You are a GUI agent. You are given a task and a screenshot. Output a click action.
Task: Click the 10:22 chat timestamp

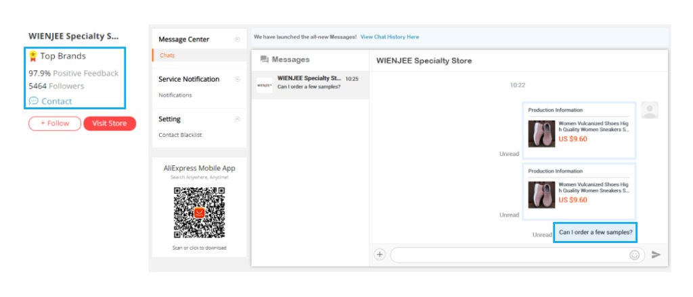point(518,86)
